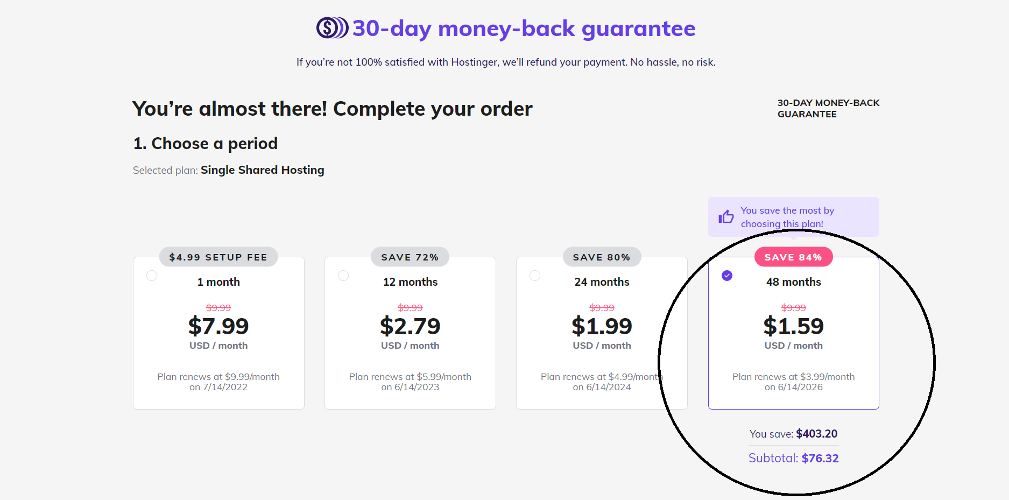1009x500 pixels.
Task: Click the SAVE 72% badge
Action: point(410,257)
